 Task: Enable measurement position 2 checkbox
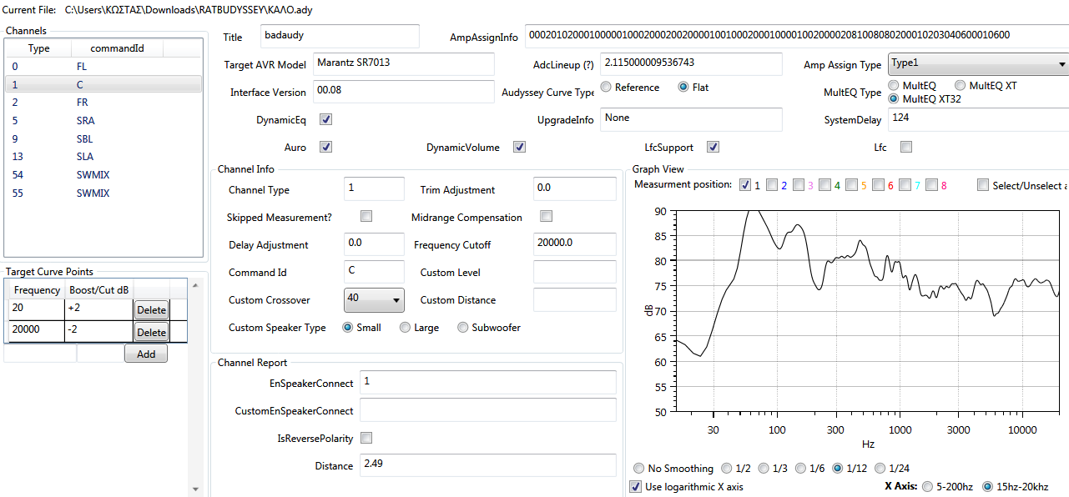coord(772,185)
